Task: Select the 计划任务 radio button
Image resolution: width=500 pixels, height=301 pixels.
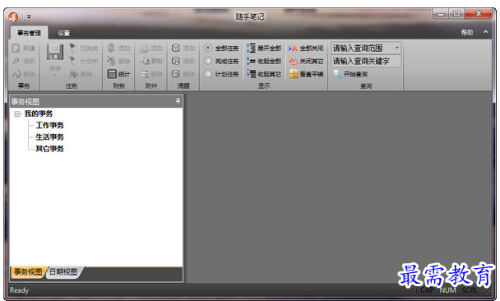Action: [208, 74]
